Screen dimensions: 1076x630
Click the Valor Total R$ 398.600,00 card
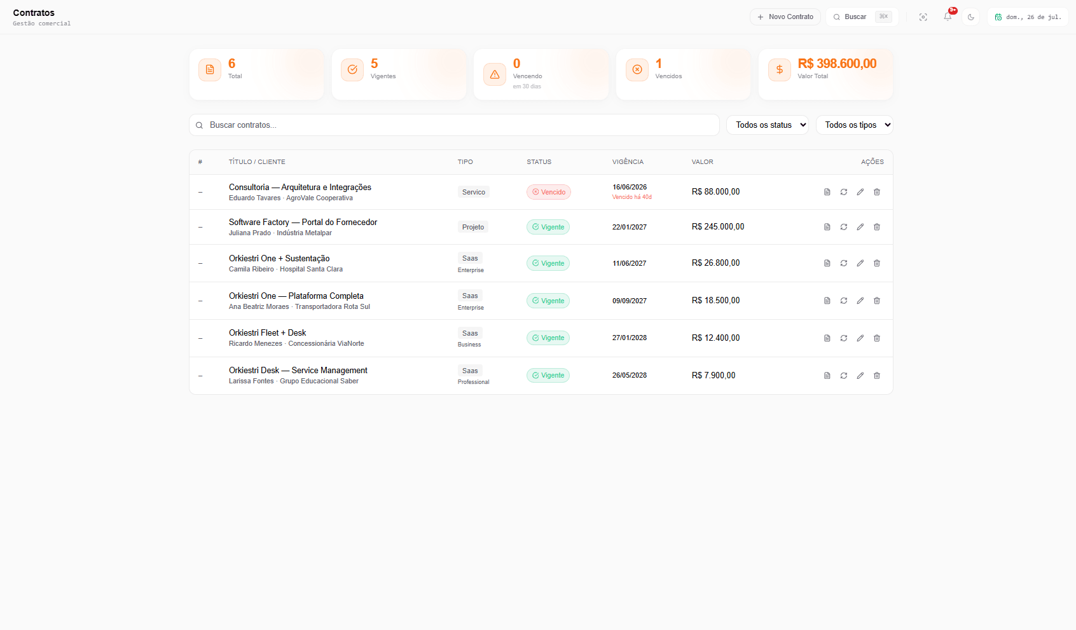point(825,74)
